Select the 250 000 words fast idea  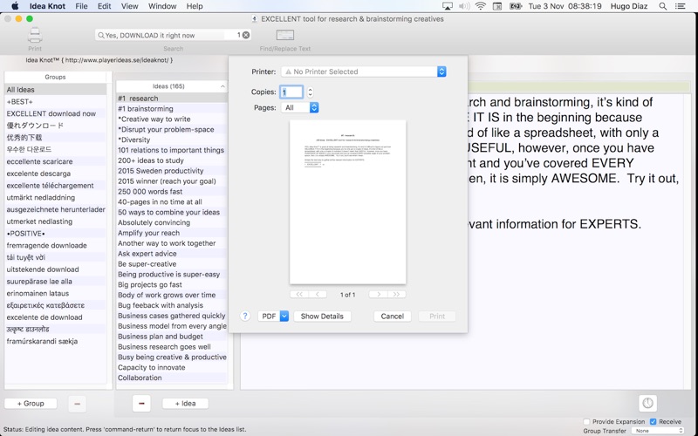tap(172, 191)
